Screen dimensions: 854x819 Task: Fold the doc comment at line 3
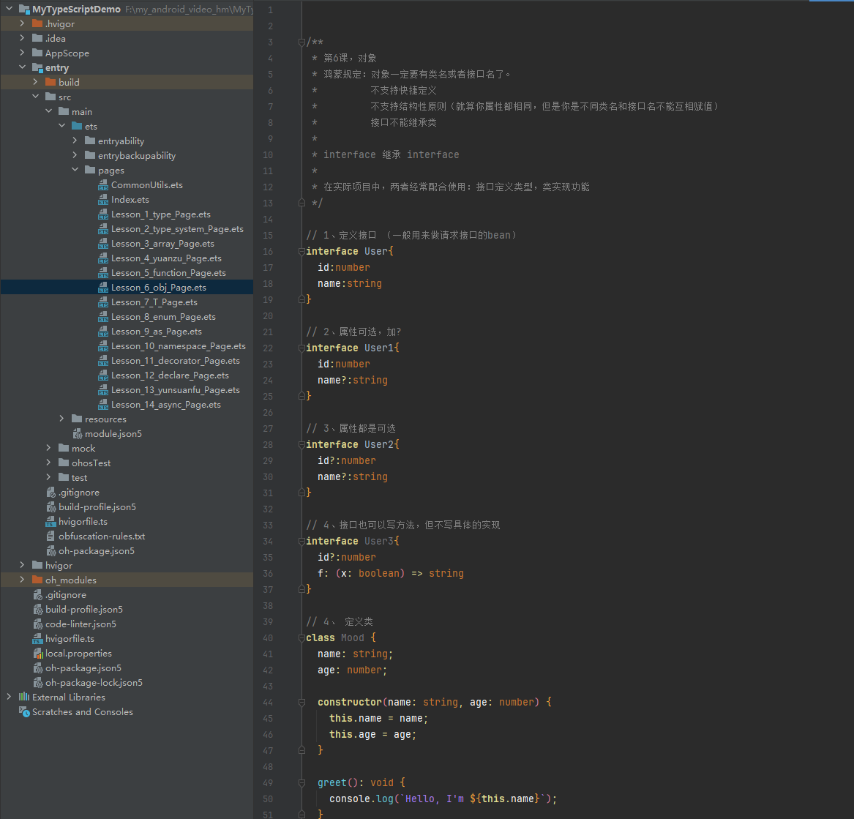301,42
